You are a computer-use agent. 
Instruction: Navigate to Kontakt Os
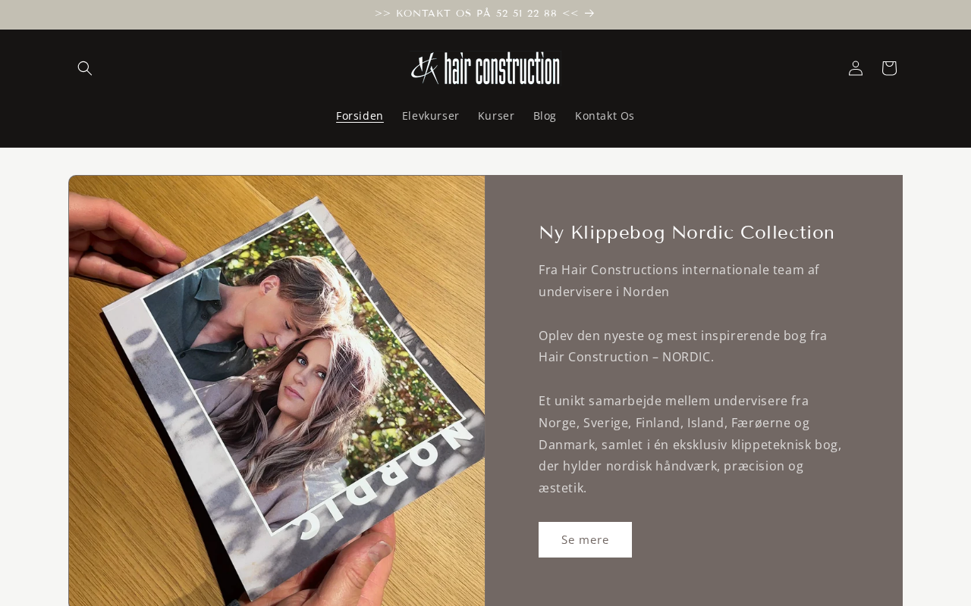605,116
